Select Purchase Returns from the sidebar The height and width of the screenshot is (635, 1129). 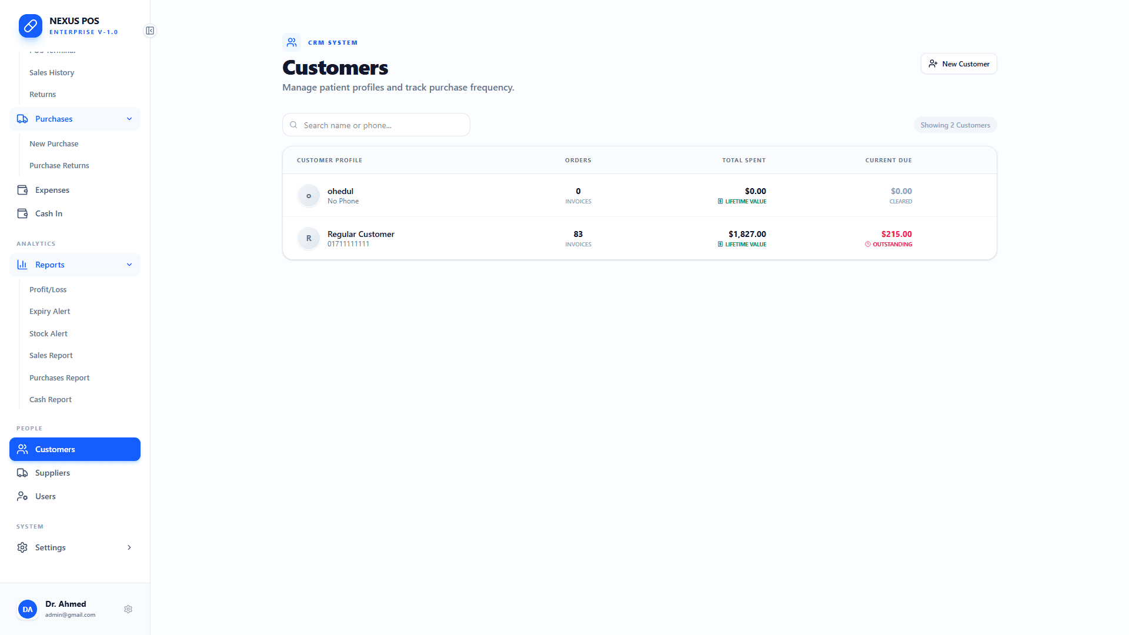(x=59, y=165)
